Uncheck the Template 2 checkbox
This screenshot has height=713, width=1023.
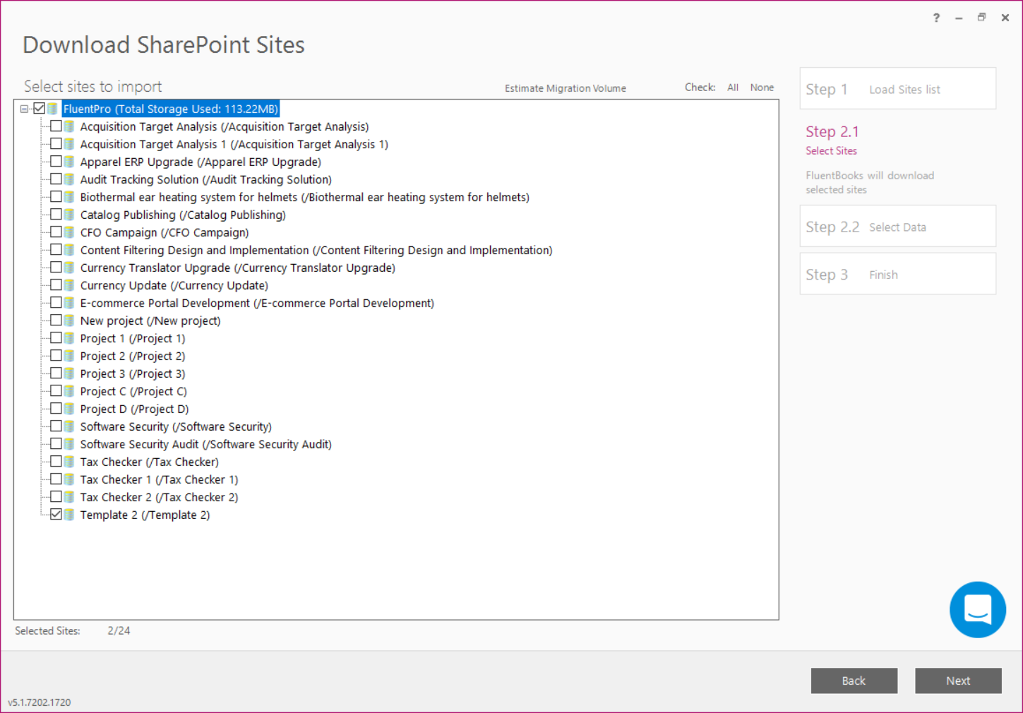tap(56, 515)
